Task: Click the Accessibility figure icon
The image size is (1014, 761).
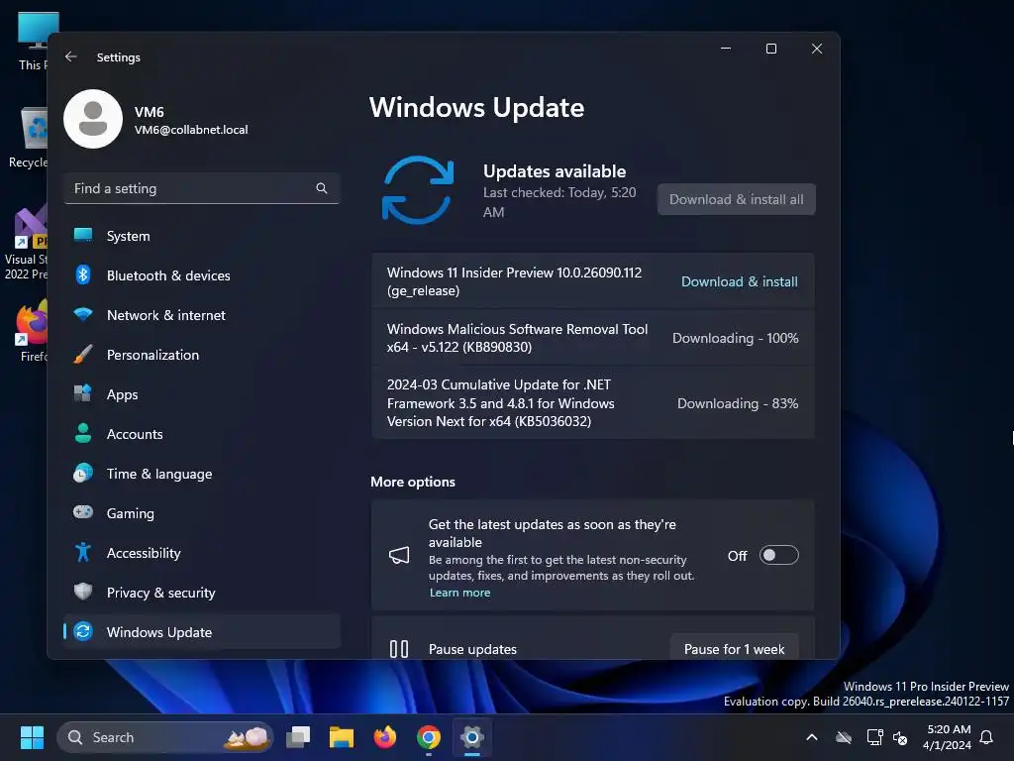Action: pos(83,552)
